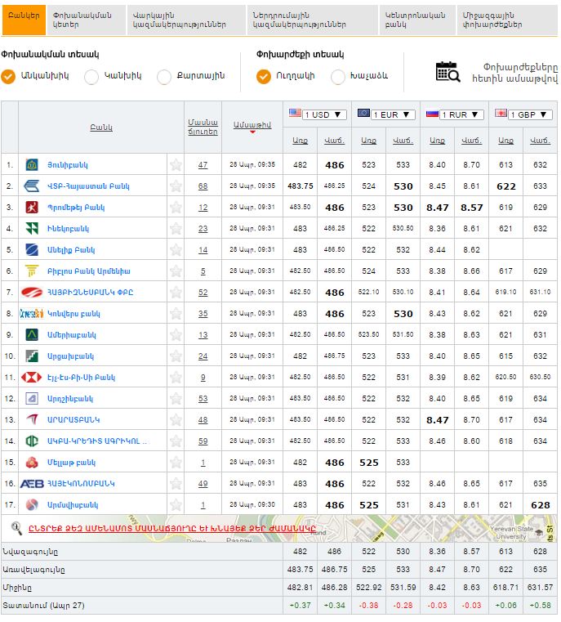Click the AEB logo of ՀԱՅԷԿՈՆՈՄԲԱՆԿ
Image resolution: width=561 pixels, height=622 pixels.
click(x=32, y=484)
